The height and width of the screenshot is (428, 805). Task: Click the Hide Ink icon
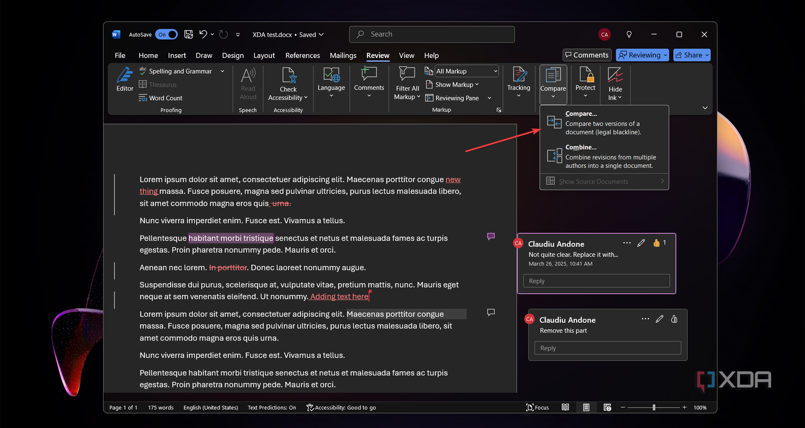pyautogui.click(x=615, y=75)
